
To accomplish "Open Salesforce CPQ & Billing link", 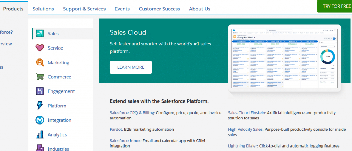I will tap(132, 112).
